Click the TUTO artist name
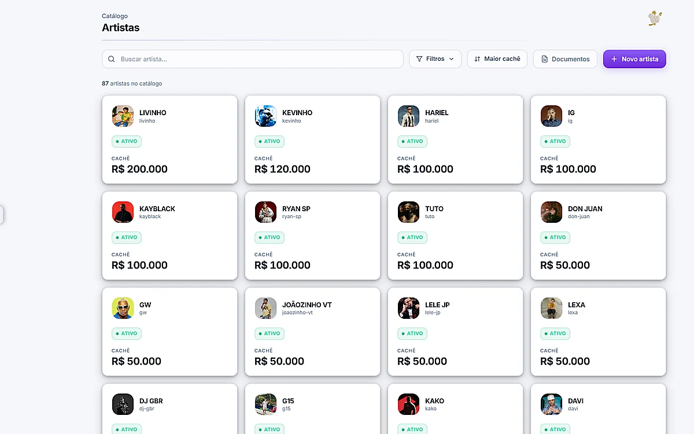This screenshot has height=434, width=694. coord(434,209)
